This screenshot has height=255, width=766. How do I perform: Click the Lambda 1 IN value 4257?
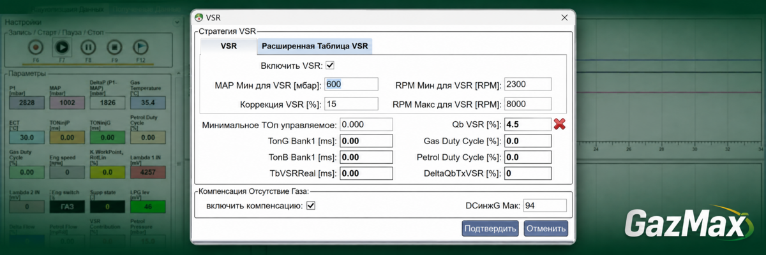(147, 171)
